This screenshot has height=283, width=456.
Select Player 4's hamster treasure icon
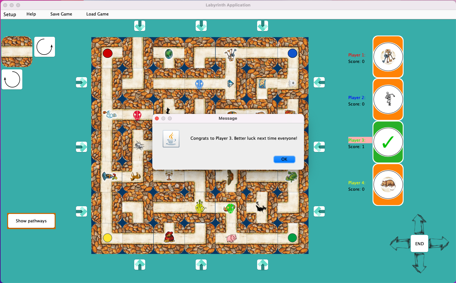point(388,185)
